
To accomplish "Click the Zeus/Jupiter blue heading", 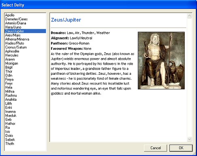I will click(x=66, y=20).
